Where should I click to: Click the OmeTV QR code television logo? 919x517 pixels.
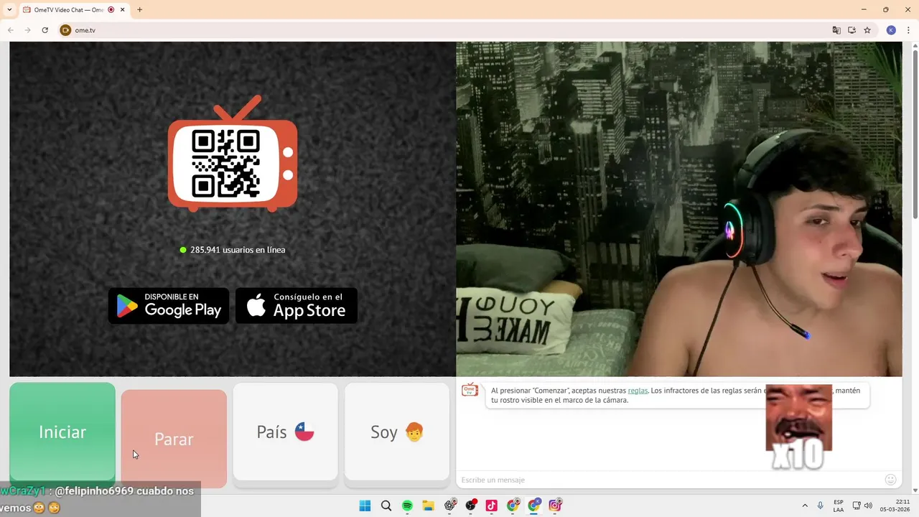click(233, 154)
